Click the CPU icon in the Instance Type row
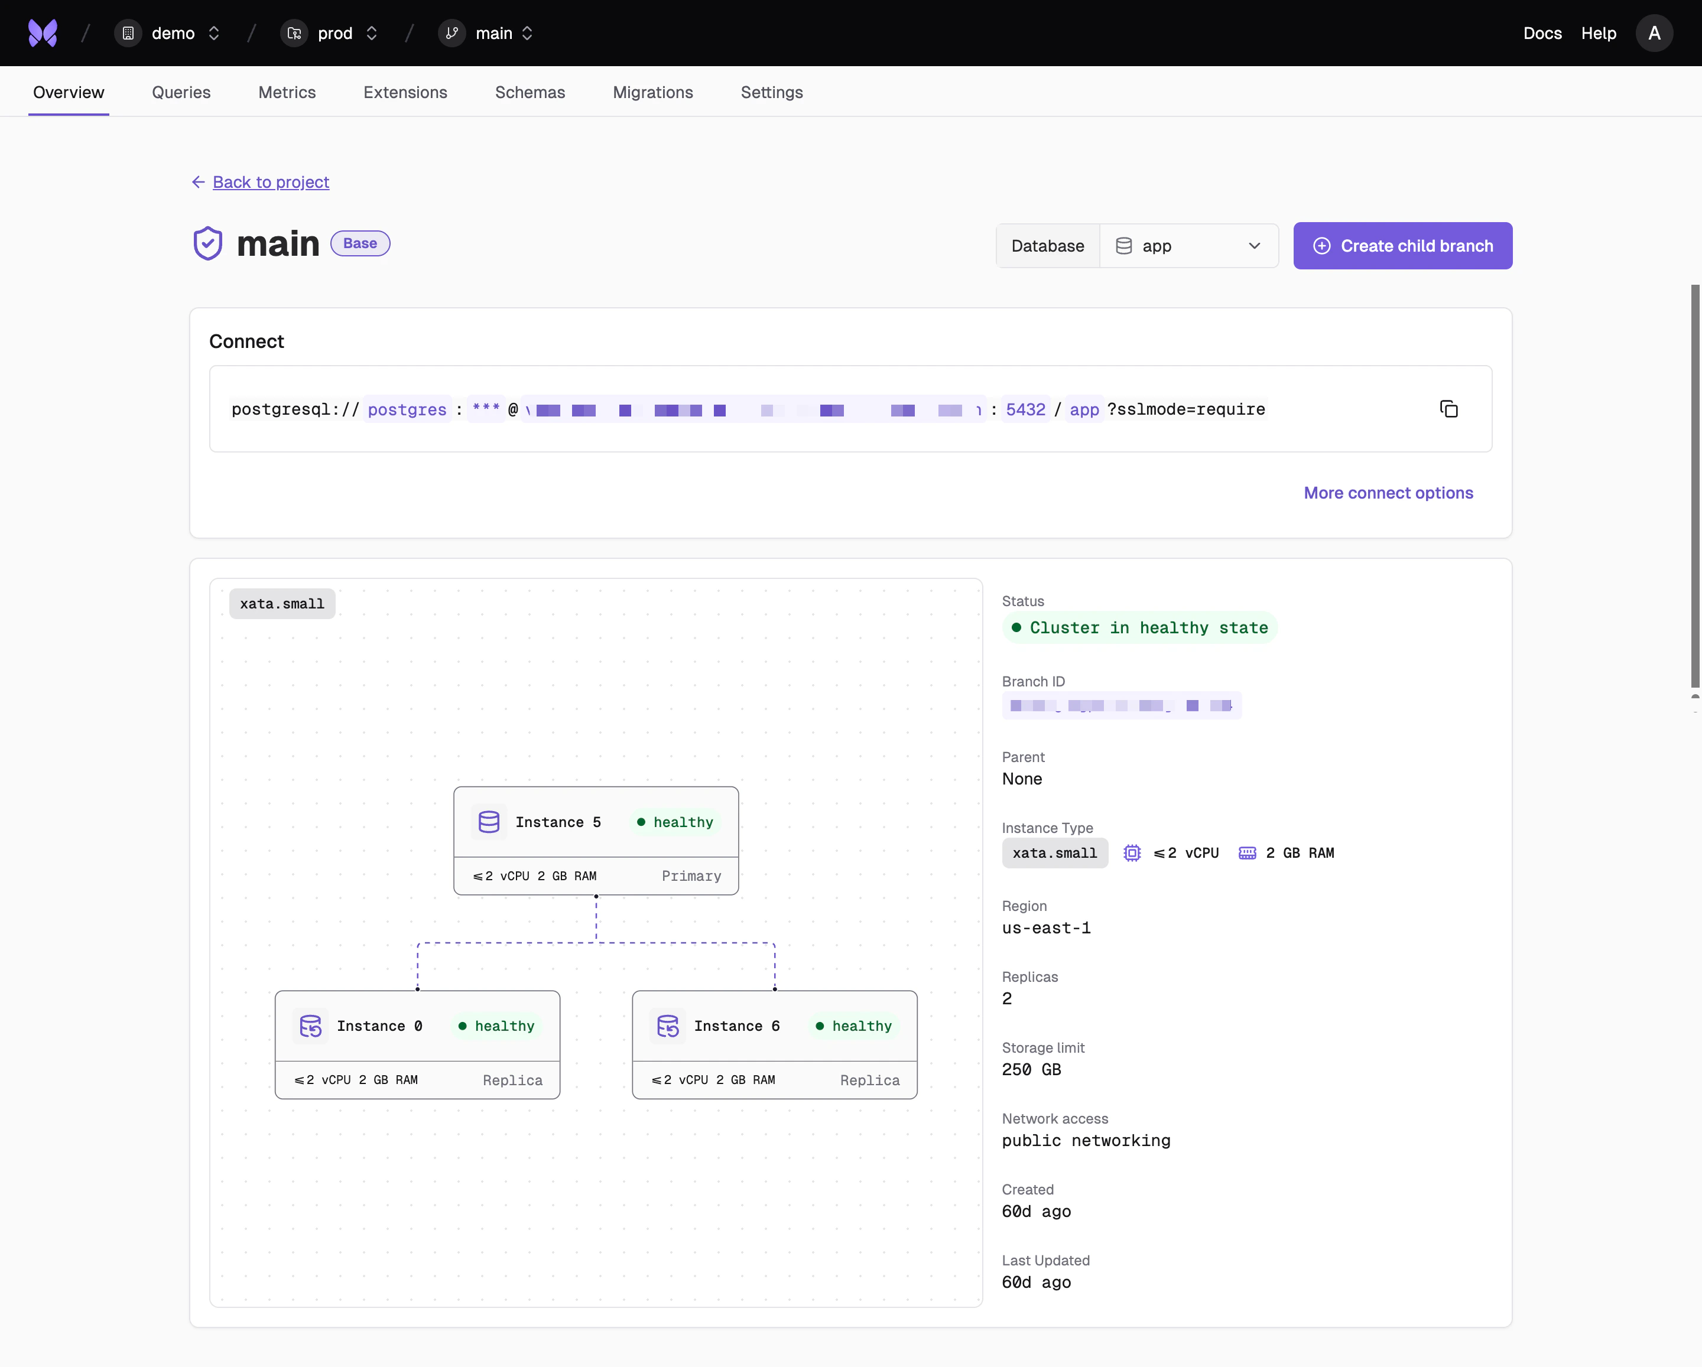 click(1132, 852)
